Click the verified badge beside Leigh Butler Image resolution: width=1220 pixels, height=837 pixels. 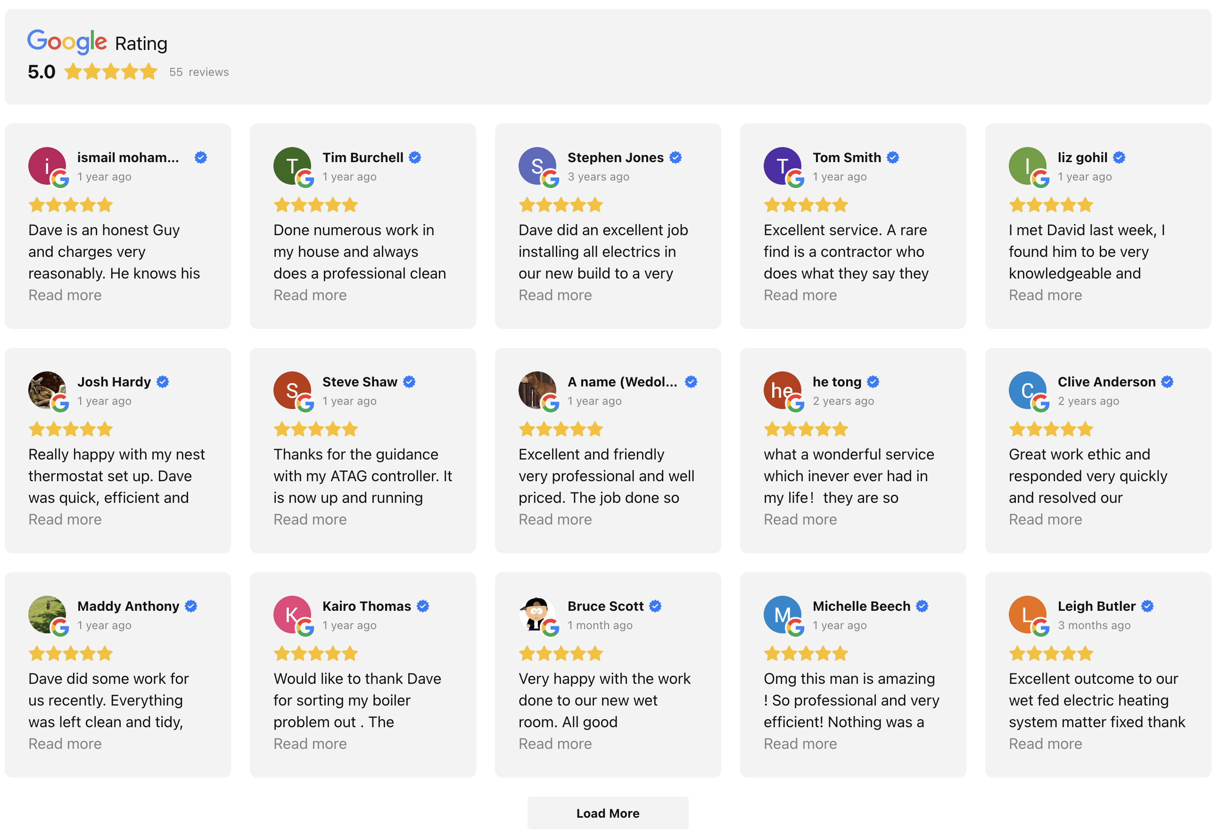pyautogui.click(x=1147, y=606)
